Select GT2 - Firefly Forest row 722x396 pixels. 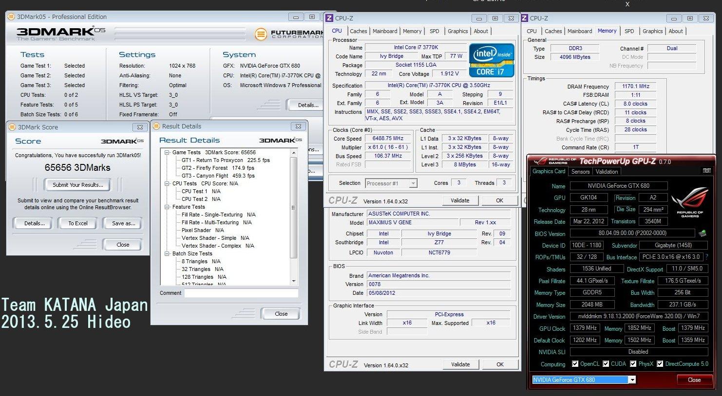[218, 168]
